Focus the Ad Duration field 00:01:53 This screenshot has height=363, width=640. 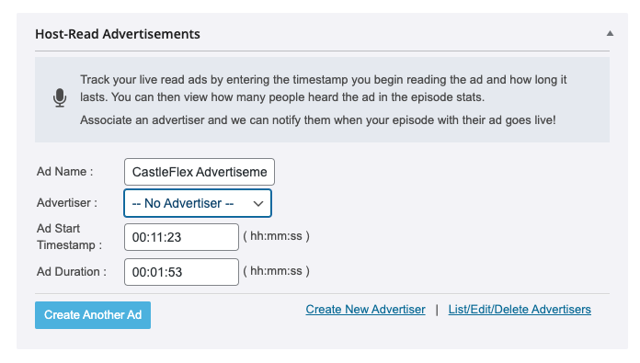(181, 272)
